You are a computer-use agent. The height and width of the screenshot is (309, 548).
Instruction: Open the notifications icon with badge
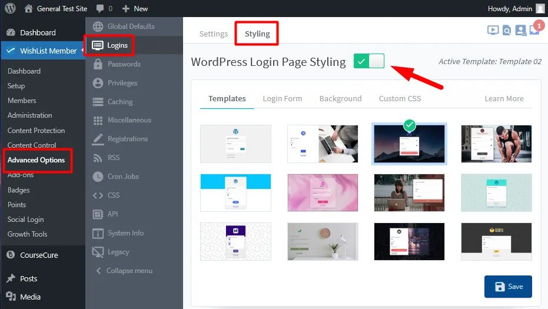(x=535, y=29)
